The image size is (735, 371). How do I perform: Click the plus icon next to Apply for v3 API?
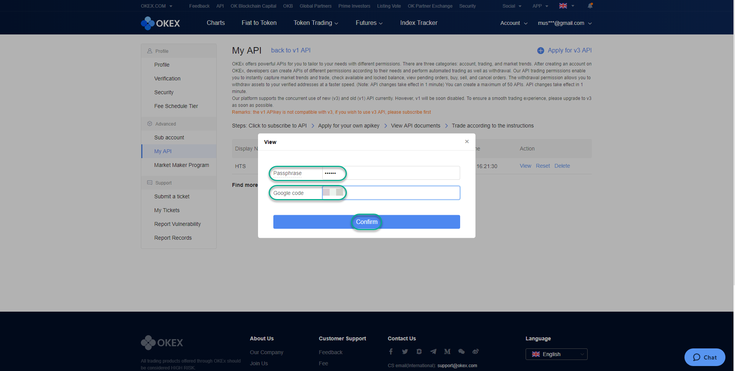click(x=541, y=50)
